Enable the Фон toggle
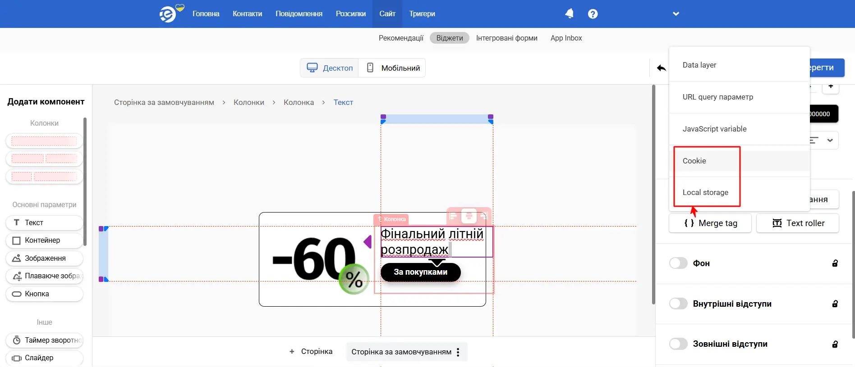This screenshot has width=855, height=367. pyautogui.click(x=678, y=263)
